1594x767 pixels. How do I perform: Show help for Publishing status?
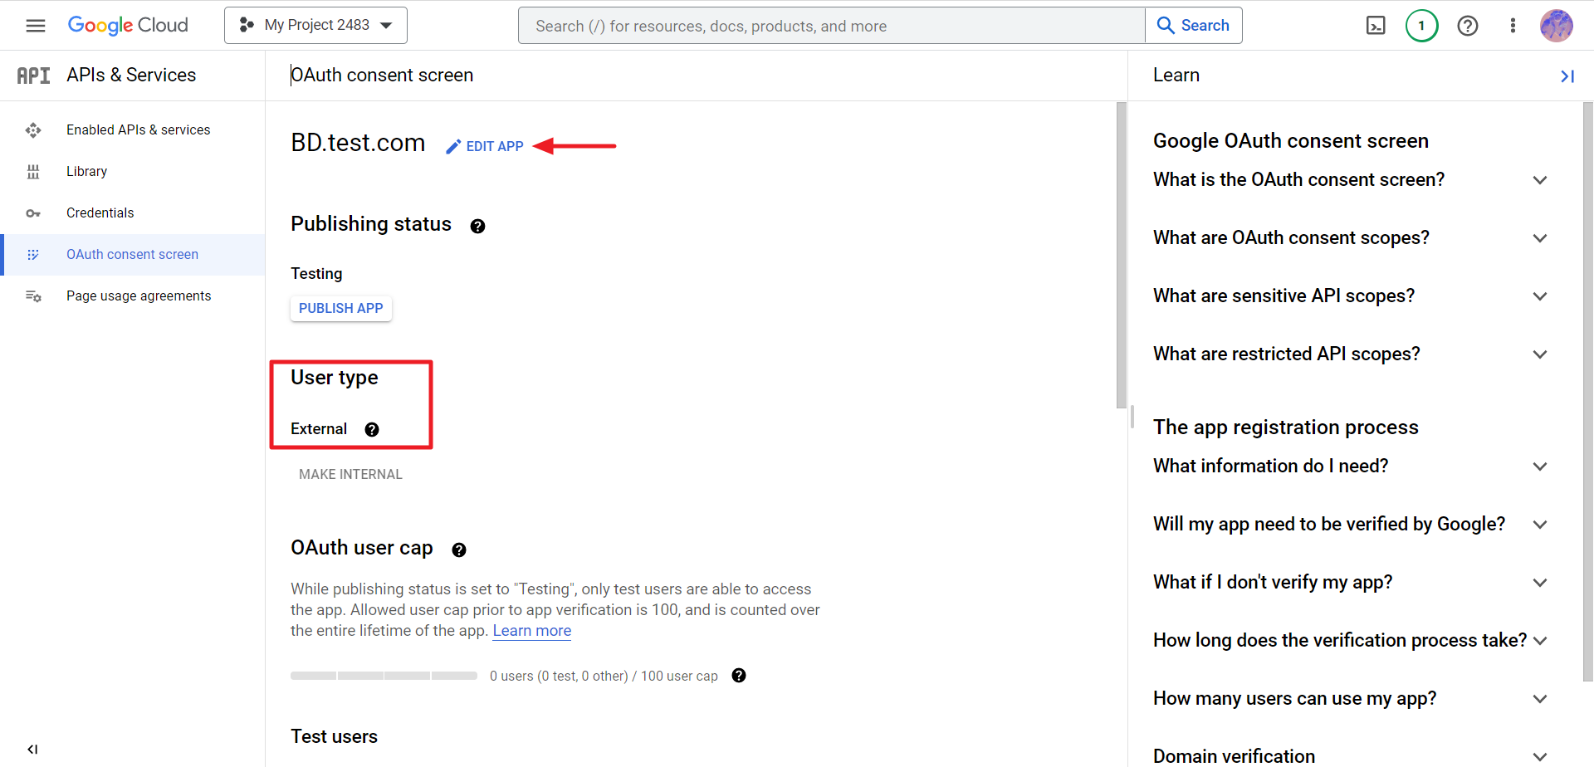[477, 226]
